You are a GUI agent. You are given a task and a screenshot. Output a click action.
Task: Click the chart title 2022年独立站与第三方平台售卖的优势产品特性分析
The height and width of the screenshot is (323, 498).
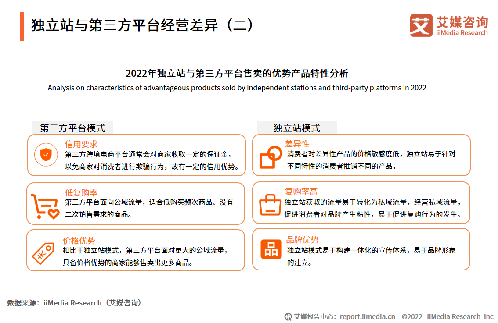pos(237,73)
